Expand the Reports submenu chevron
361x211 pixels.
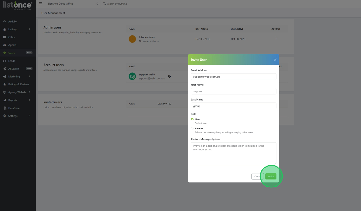(29, 100)
